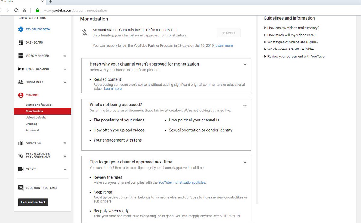This screenshot has width=361, height=223.
Task: Click the Analytics bar chart icon
Action: (x=21, y=143)
